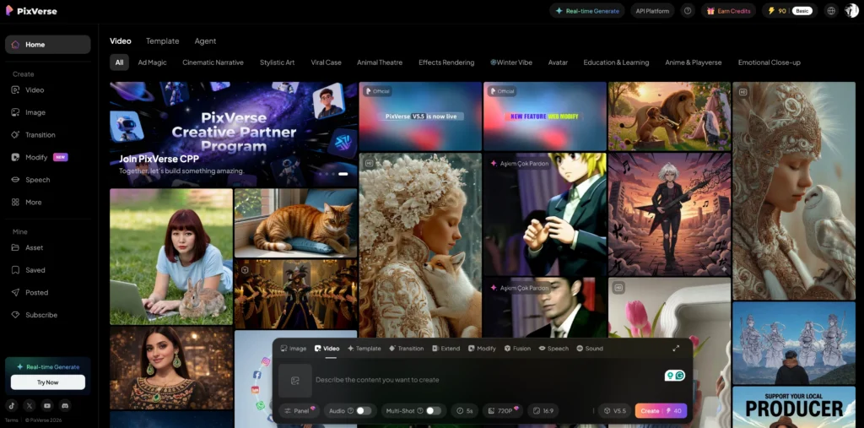The width and height of the screenshot is (864, 428).
Task: Select the Ad Magic category filter
Action: click(x=152, y=62)
